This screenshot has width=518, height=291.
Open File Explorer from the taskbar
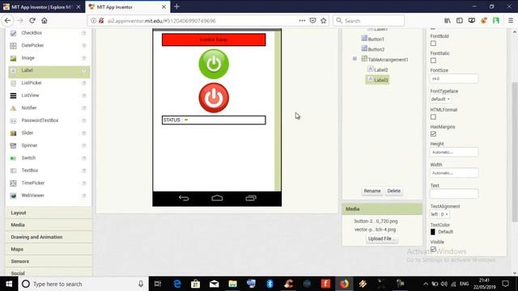click(x=232, y=284)
